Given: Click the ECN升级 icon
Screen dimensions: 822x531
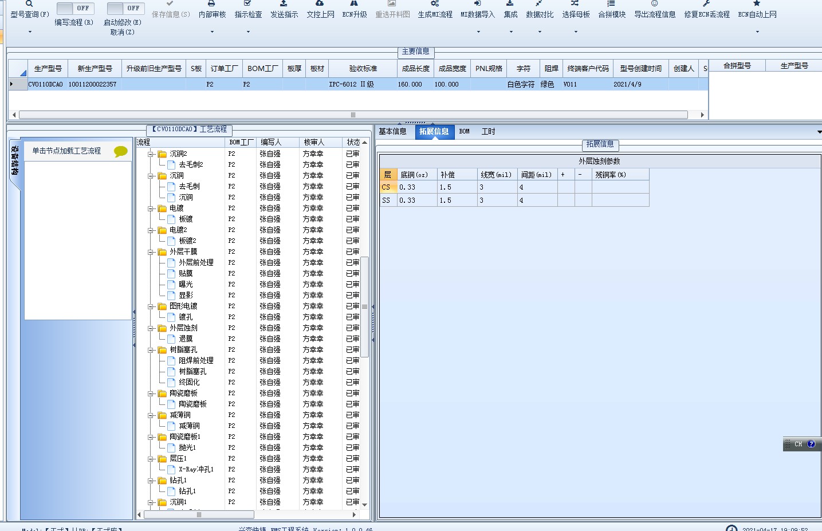Looking at the screenshot, I should click(354, 3).
